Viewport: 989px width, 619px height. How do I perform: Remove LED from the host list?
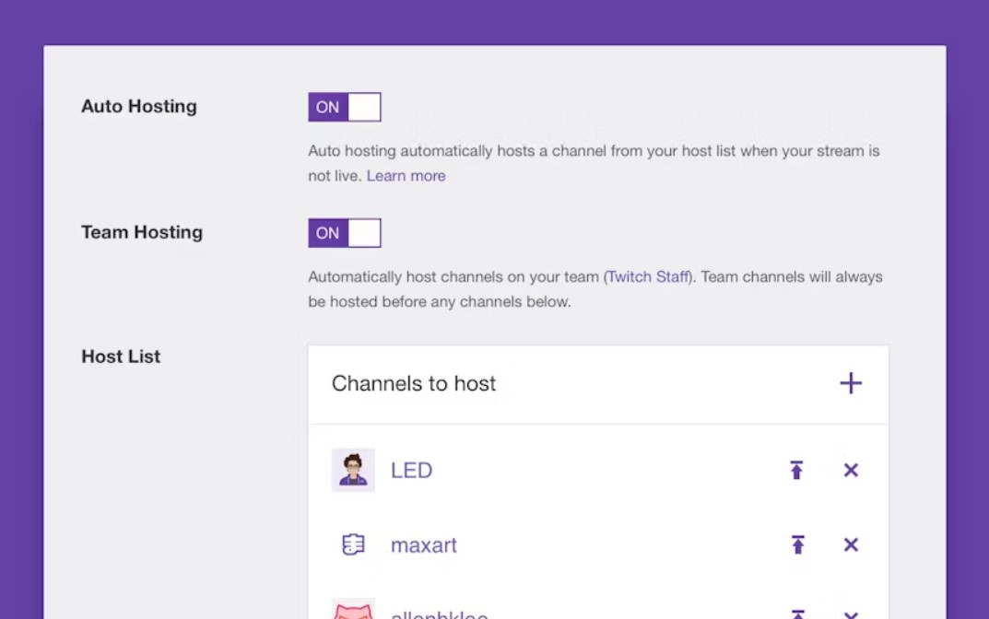click(851, 470)
